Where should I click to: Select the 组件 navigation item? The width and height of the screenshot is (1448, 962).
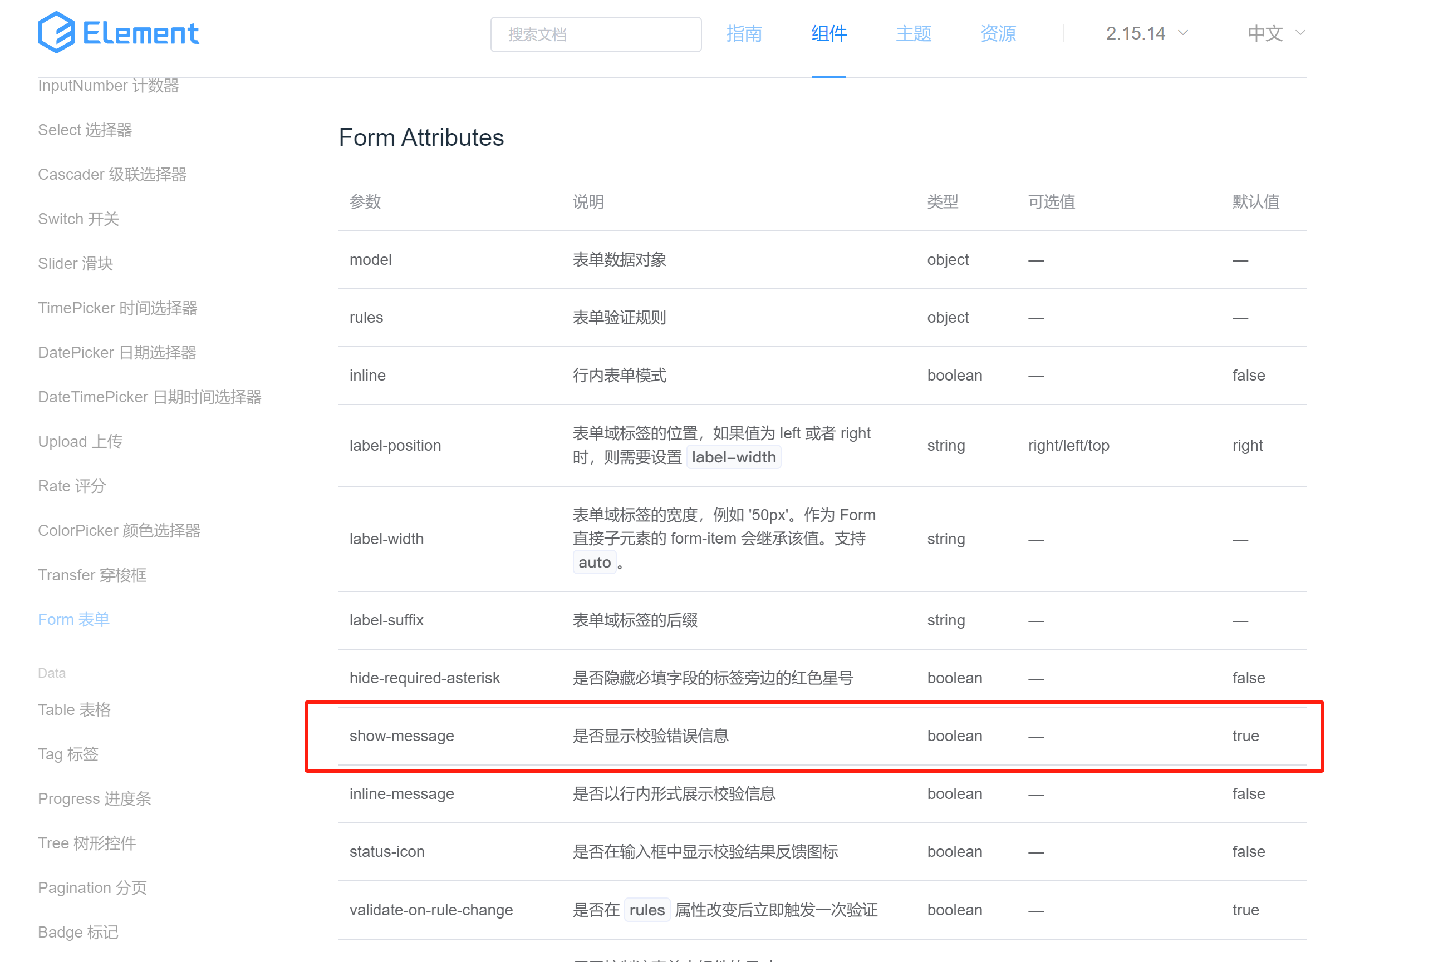point(828,34)
